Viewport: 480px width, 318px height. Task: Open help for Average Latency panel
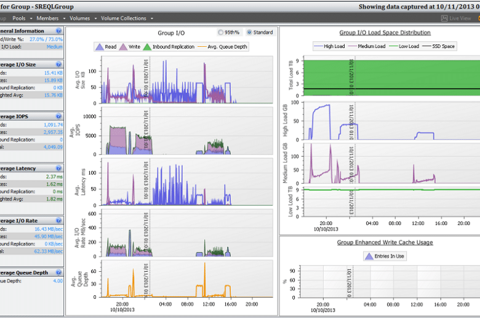[x=59, y=168]
